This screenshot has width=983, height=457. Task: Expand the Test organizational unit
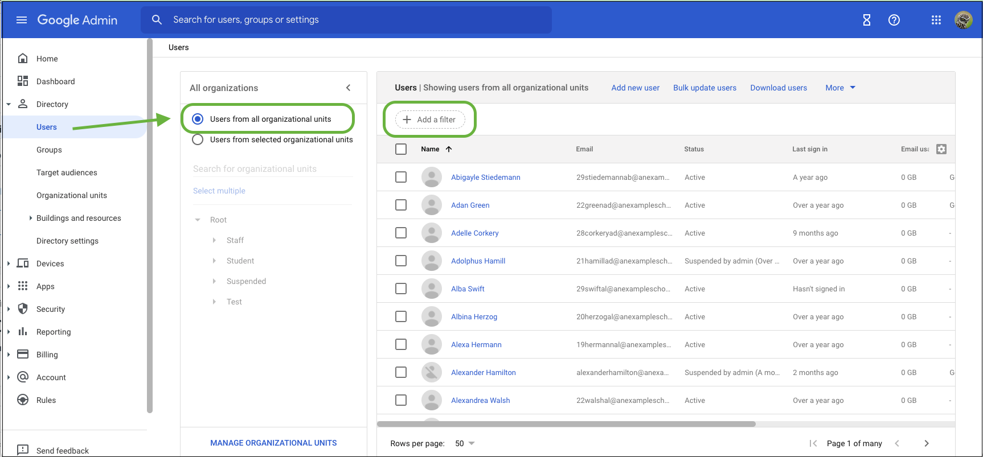point(214,302)
